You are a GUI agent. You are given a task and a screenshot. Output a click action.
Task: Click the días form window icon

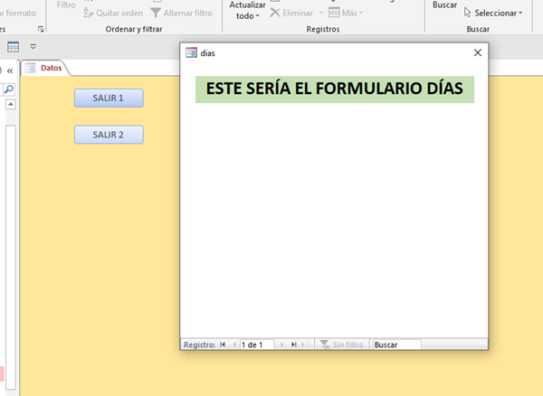(x=191, y=53)
